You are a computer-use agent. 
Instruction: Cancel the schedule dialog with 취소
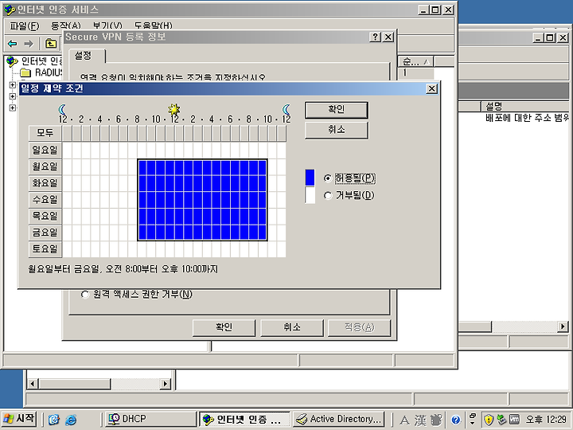pos(336,130)
